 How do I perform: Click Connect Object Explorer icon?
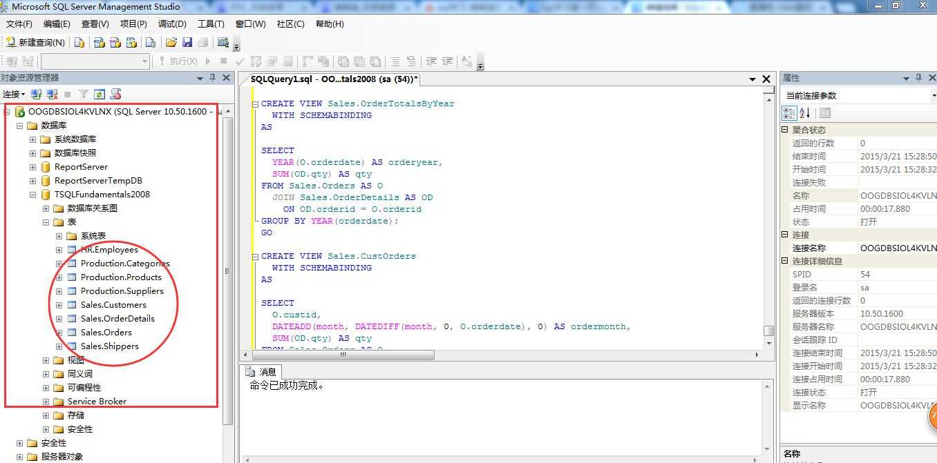(x=36, y=94)
